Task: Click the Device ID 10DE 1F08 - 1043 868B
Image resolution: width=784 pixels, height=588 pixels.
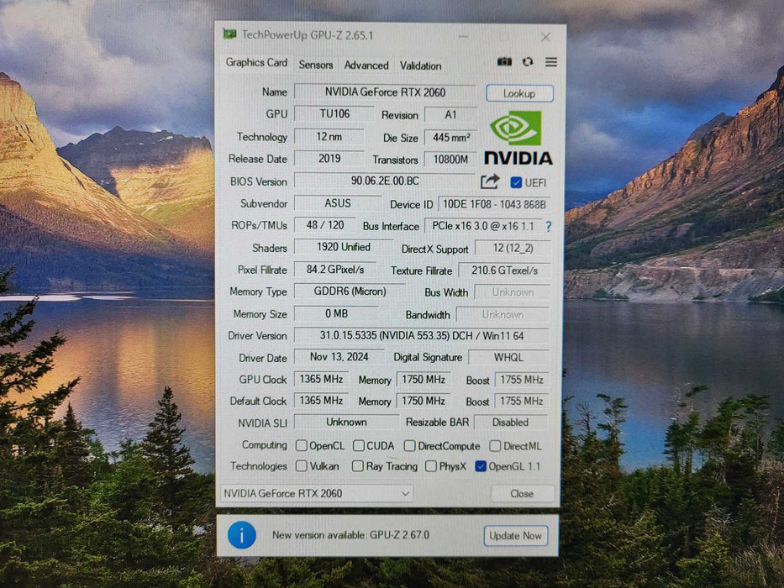Action: pos(494,204)
